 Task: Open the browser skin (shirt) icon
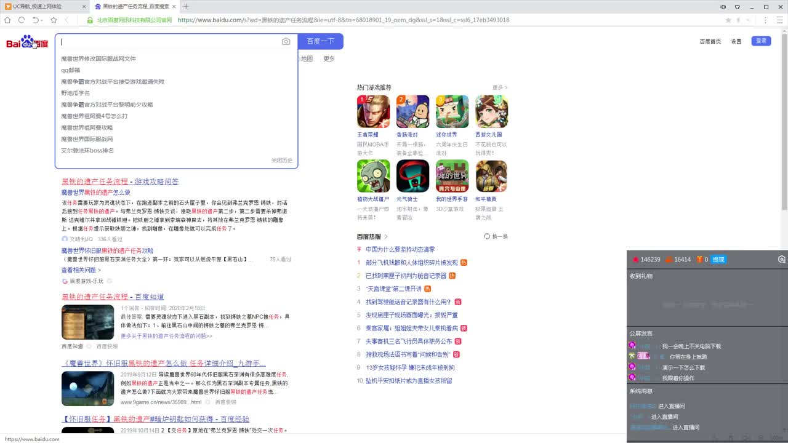pyautogui.click(x=738, y=7)
